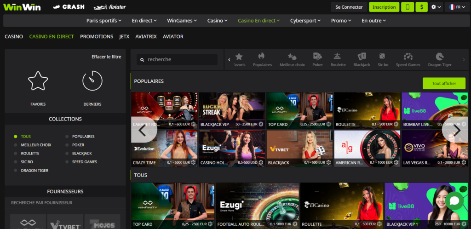This screenshot has width=471, height=229.
Task: Select the Populaires collection filter
Action: click(83, 137)
